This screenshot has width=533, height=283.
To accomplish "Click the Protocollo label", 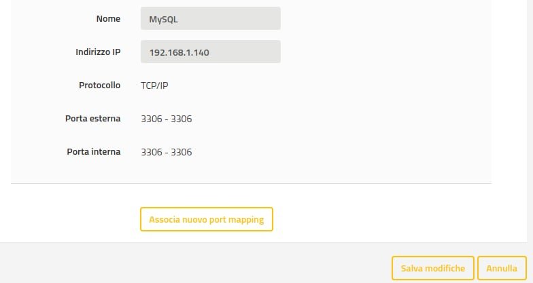I will (x=99, y=86).
